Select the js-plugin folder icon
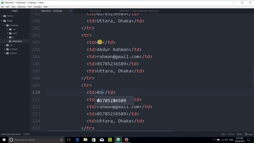This screenshot has width=254, height=143. click(8, 49)
